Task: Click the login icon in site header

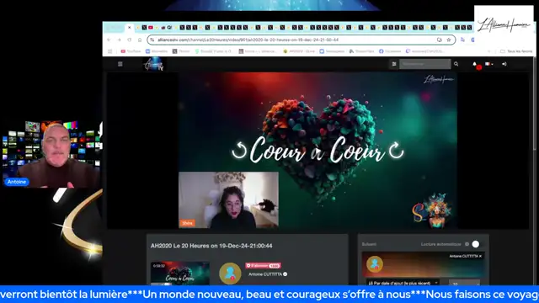Action: [504, 64]
